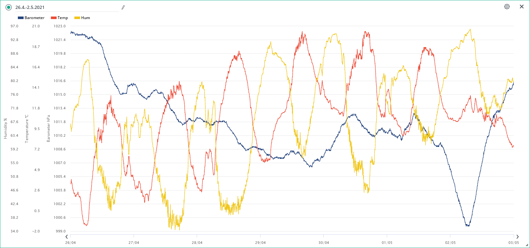The height and width of the screenshot is (248, 530).
Task: Click the Temperature °C axis label
Action: click(x=27, y=128)
